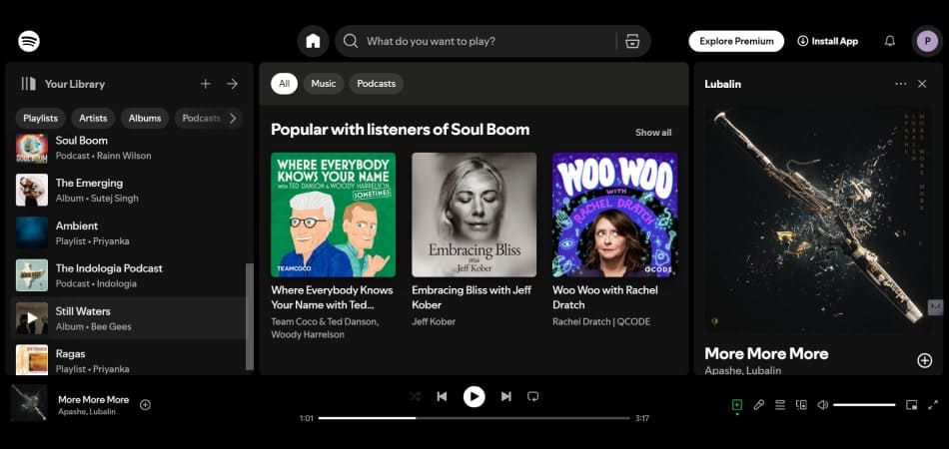
Task: Open The Emerging album in library
Action: click(x=129, y=191)
